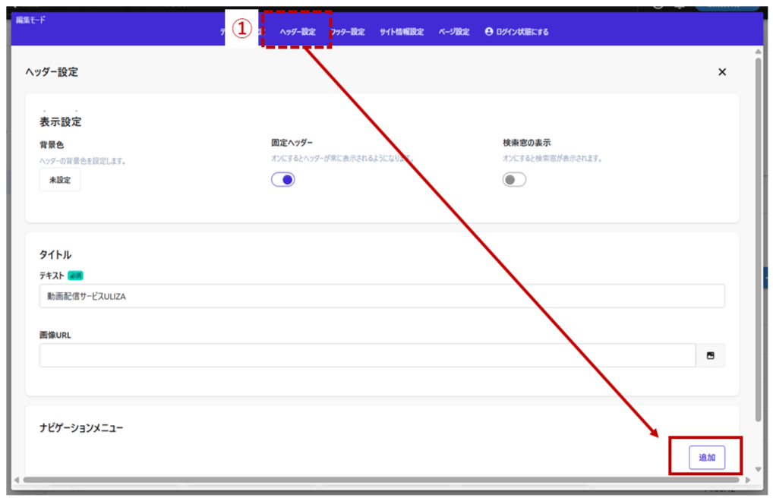The image size is (773, 501).
Task: Click the scroll up arrow at top right
Action: click(758, 52)
